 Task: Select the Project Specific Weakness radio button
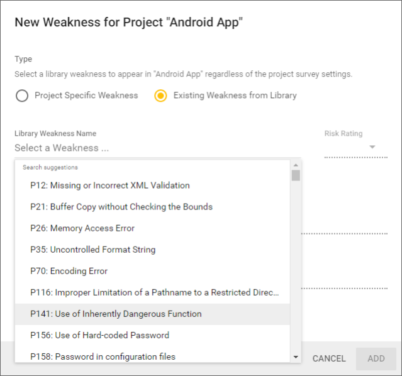22,96
